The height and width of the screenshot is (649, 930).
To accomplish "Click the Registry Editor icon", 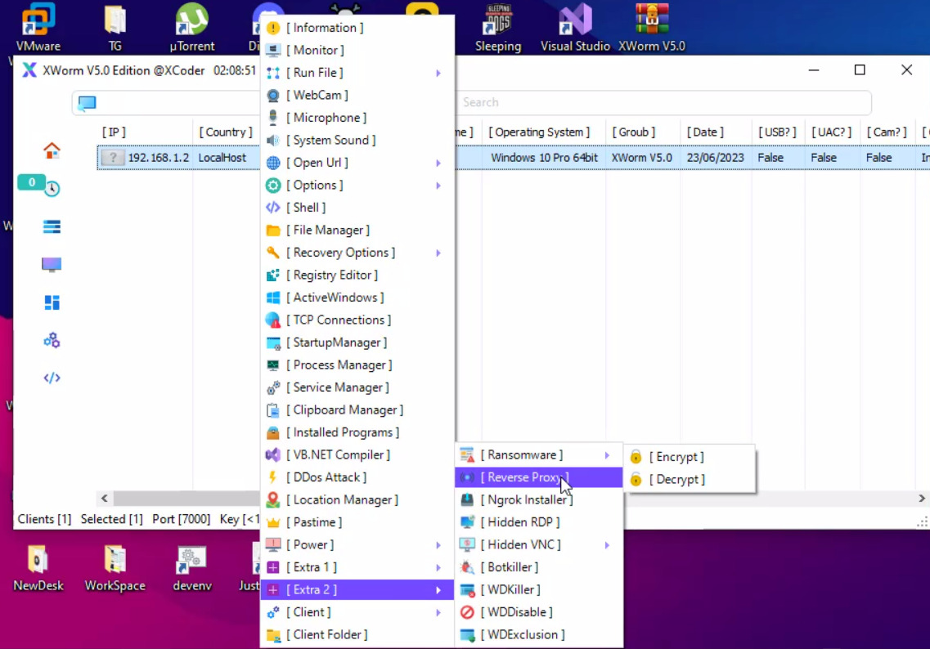I will click(x=273, y=275).
